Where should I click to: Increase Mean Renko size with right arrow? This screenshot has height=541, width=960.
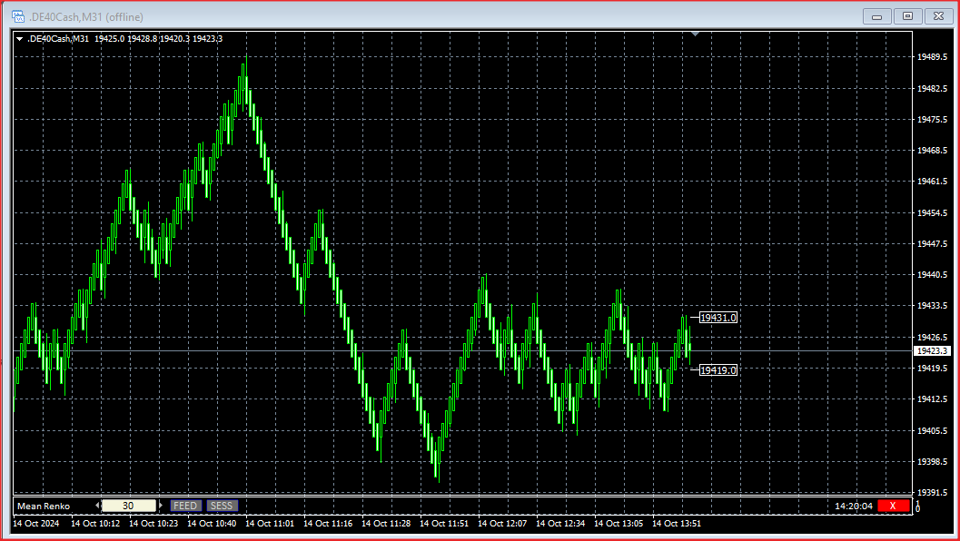pos(161,506)
